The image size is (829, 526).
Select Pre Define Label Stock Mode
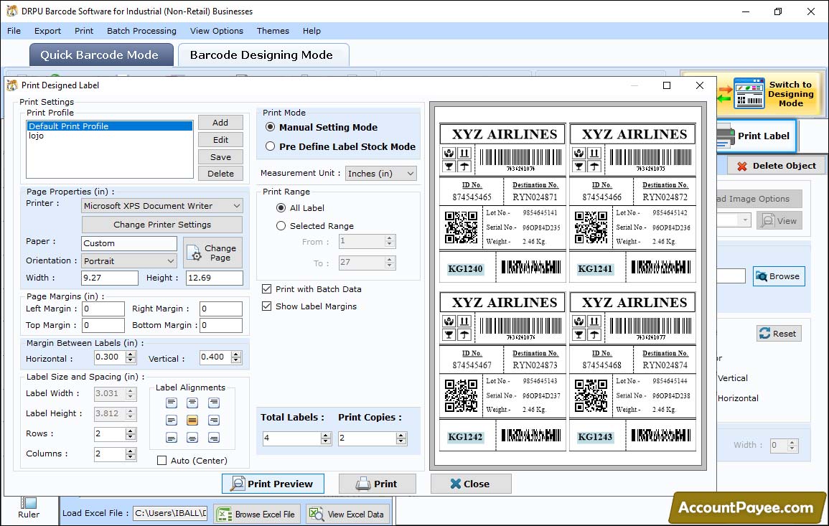click(270, 146)
